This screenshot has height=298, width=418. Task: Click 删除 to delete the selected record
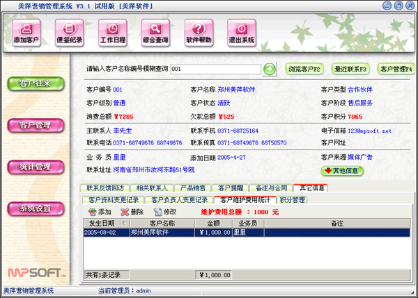click(x=132, y=212)
